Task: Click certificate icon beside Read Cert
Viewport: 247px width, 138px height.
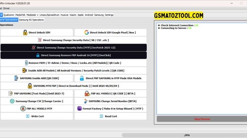Action: click(101, 116)
